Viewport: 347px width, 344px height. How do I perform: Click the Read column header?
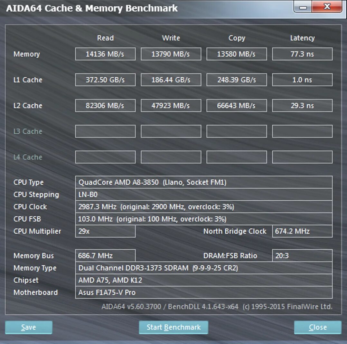coord(105,38)
